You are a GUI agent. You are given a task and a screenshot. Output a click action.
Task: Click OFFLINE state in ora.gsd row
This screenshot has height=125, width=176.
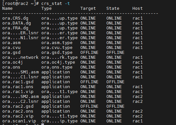[x=115, y=53]
